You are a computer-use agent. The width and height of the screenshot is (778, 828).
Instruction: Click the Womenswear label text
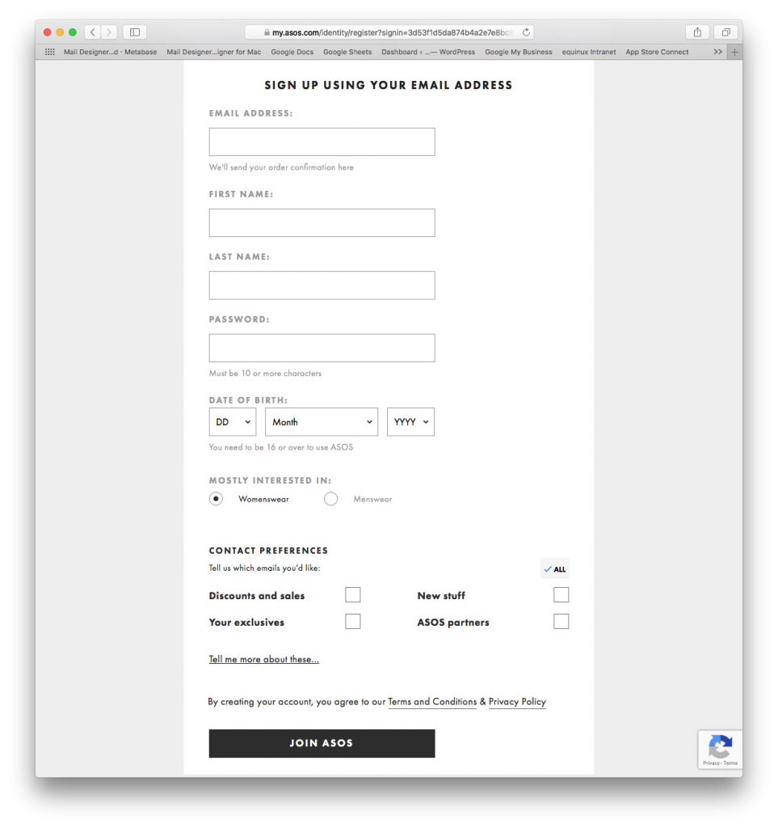pyautogui.click(x=263, y=499)
